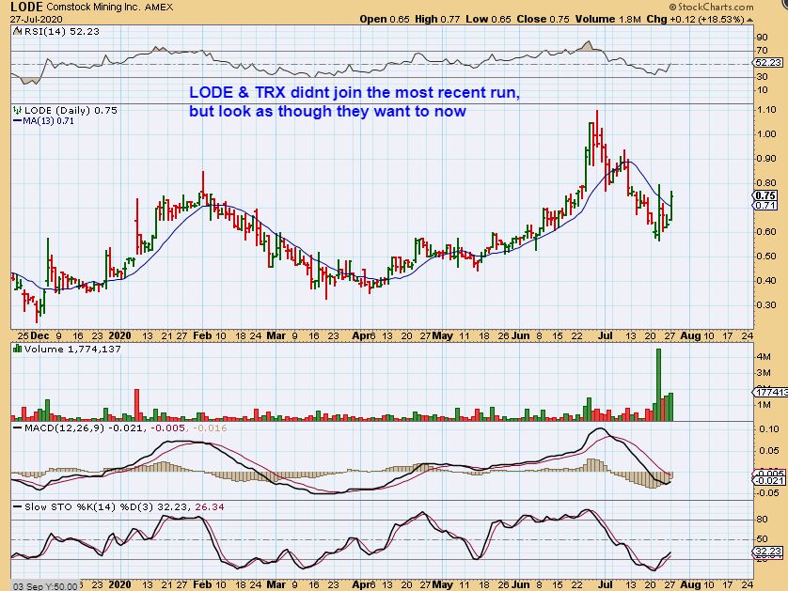Click the RSI(14) indicator line icon
The height and width of the screenshot is (591, 788).
18,32
